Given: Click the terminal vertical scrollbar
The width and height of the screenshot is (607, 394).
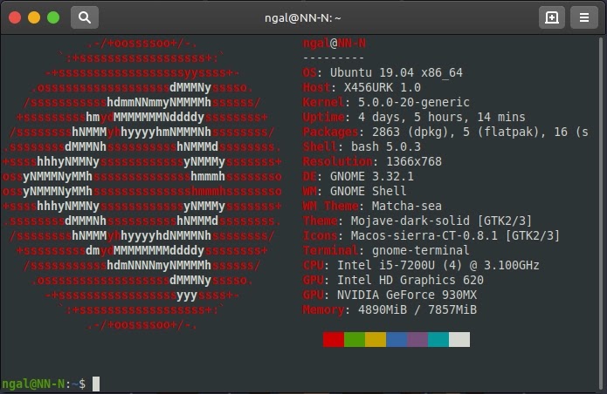Looking at the screenshot, I should click(x=602, y=214).
